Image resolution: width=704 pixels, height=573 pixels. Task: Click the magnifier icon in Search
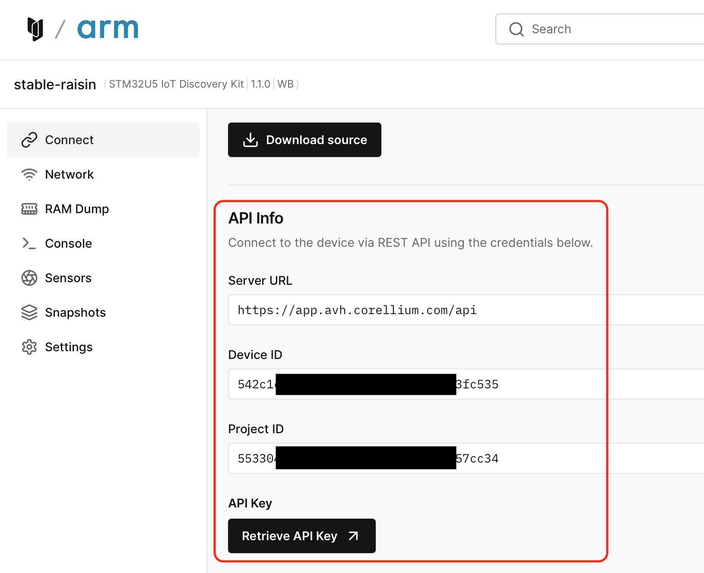pyautogui.click(x=516, y=29)
